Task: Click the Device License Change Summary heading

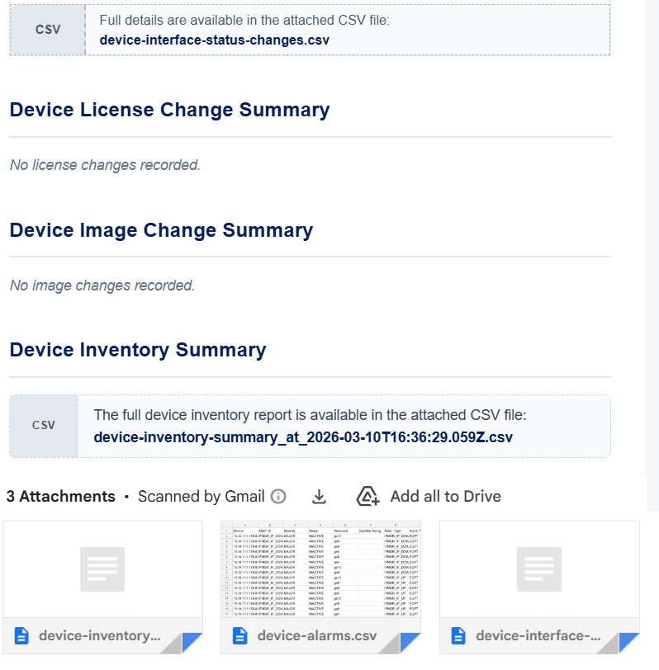Action: 169,110
